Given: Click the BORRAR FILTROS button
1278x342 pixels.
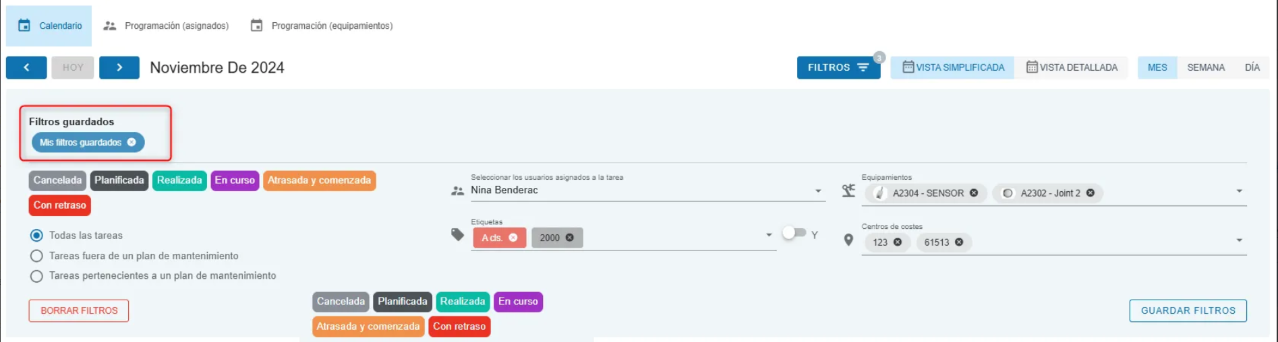Looking at the screenshot, I should [x=79, y=310].
